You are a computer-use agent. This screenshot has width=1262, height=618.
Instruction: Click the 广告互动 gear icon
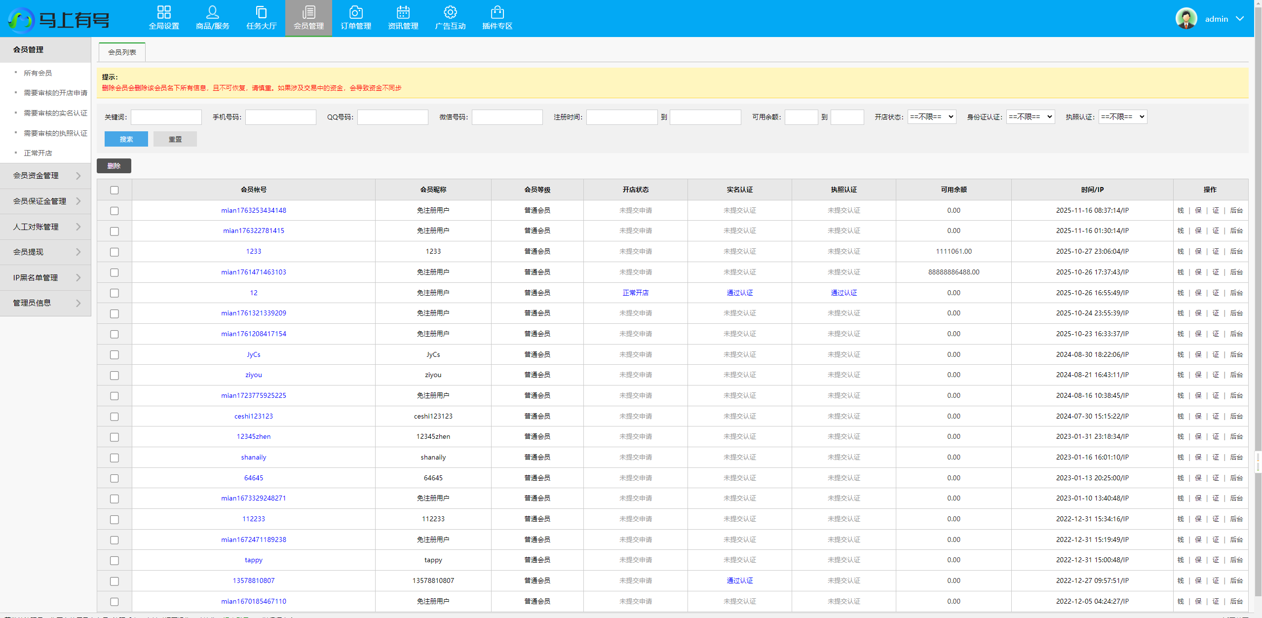pos(450,12)
